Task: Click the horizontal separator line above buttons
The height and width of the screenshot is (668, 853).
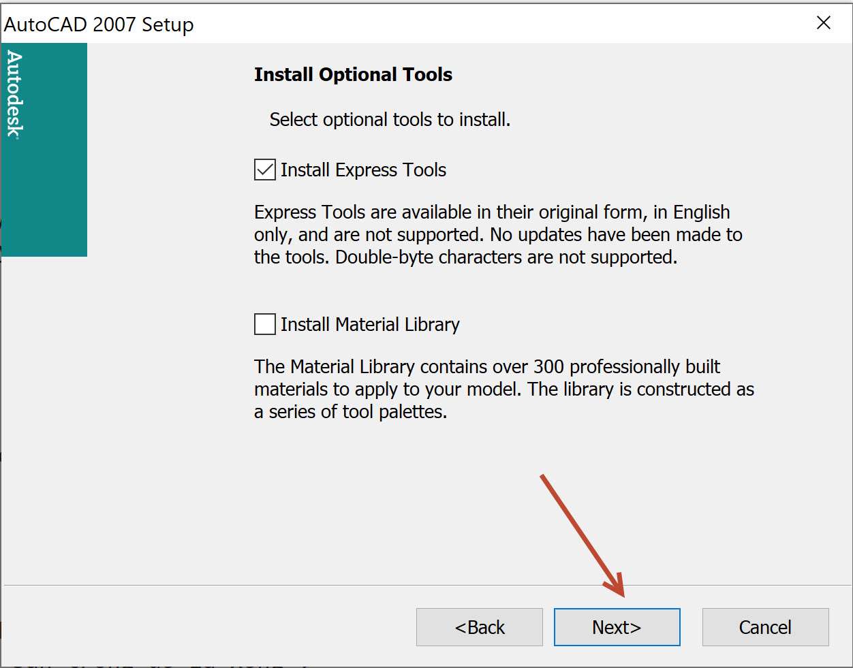Action: pos(273,585)
